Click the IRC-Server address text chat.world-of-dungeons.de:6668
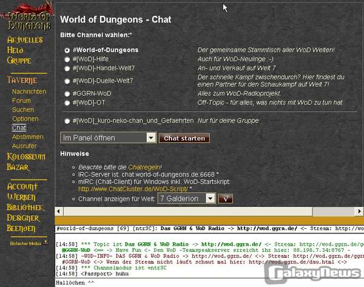The width and height of the screenshot is (364, 287). (x=168, y=174)
